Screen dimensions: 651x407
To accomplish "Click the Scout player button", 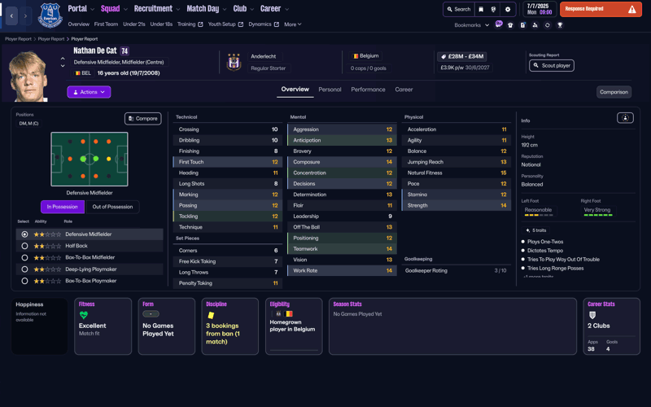I will pyautogui.click(x=551, y=65).
